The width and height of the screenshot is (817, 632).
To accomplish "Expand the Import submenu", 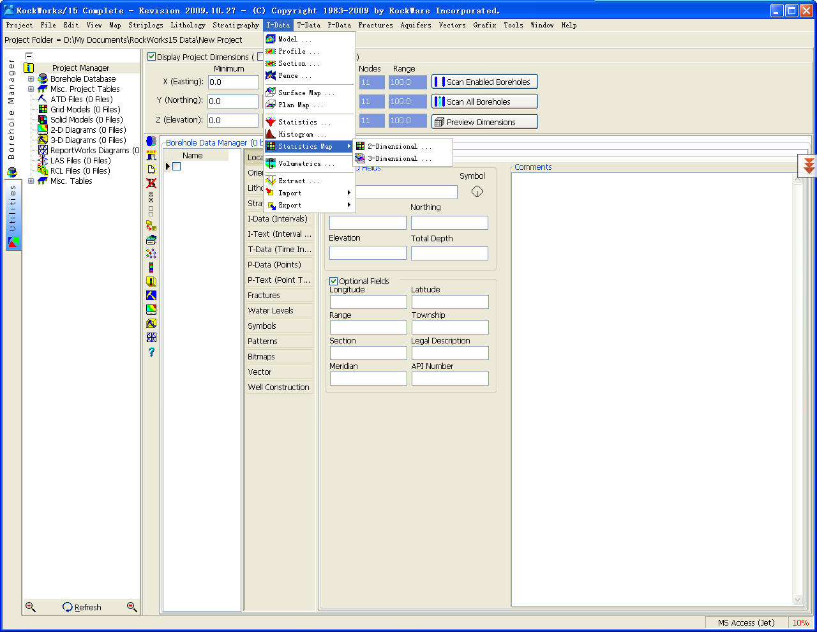I will [310, 193].
